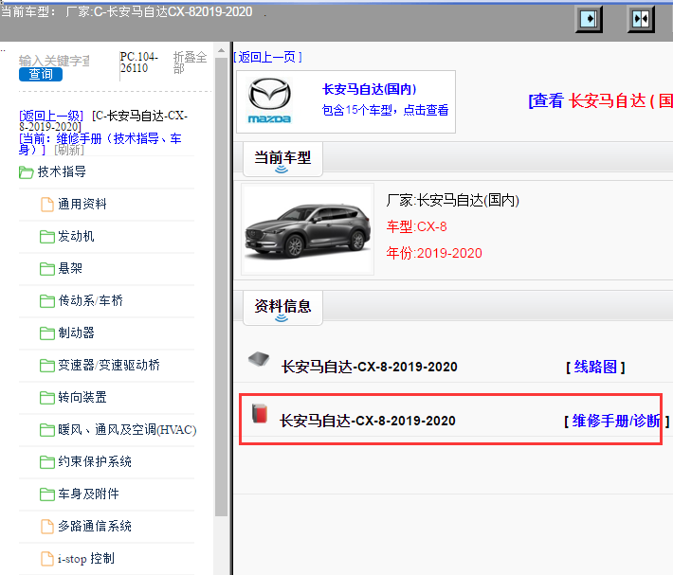Click the page icon next to i-stop 控制

coord(47,559)
